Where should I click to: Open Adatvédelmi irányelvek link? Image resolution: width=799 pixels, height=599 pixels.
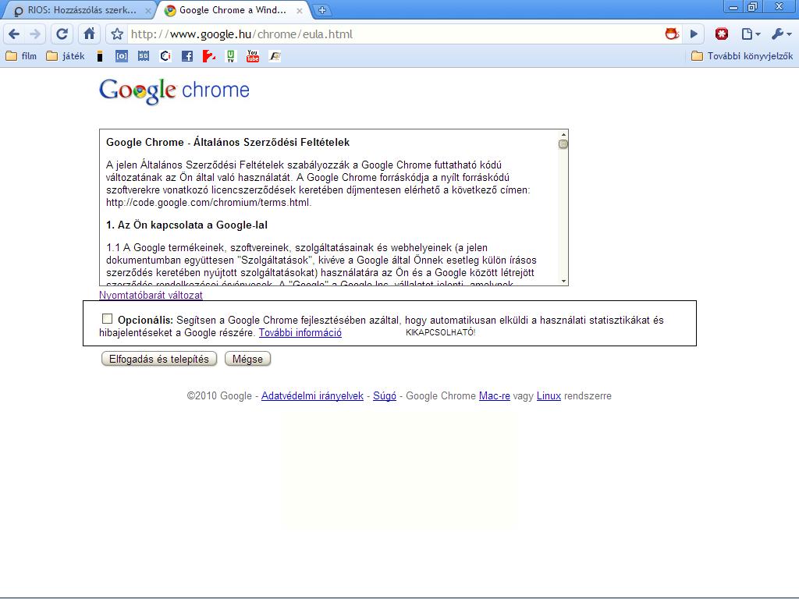point(312,395)
